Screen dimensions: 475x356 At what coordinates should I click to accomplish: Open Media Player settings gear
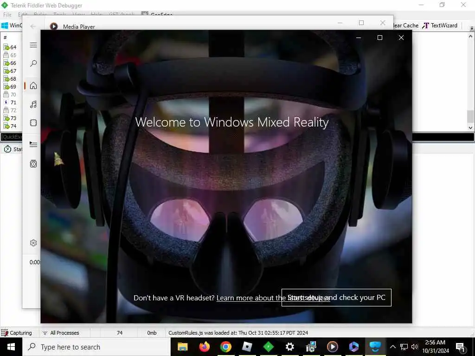click(33, 243)
